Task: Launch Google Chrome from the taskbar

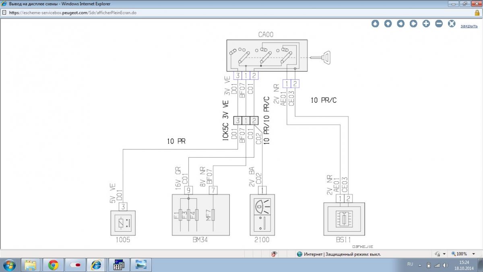Action: 53,265
